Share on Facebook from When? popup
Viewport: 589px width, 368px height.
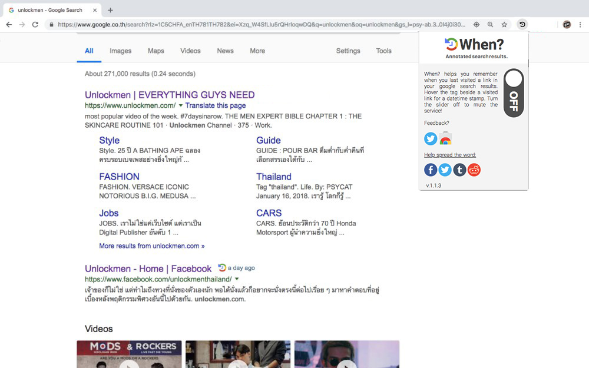(431, 170)
